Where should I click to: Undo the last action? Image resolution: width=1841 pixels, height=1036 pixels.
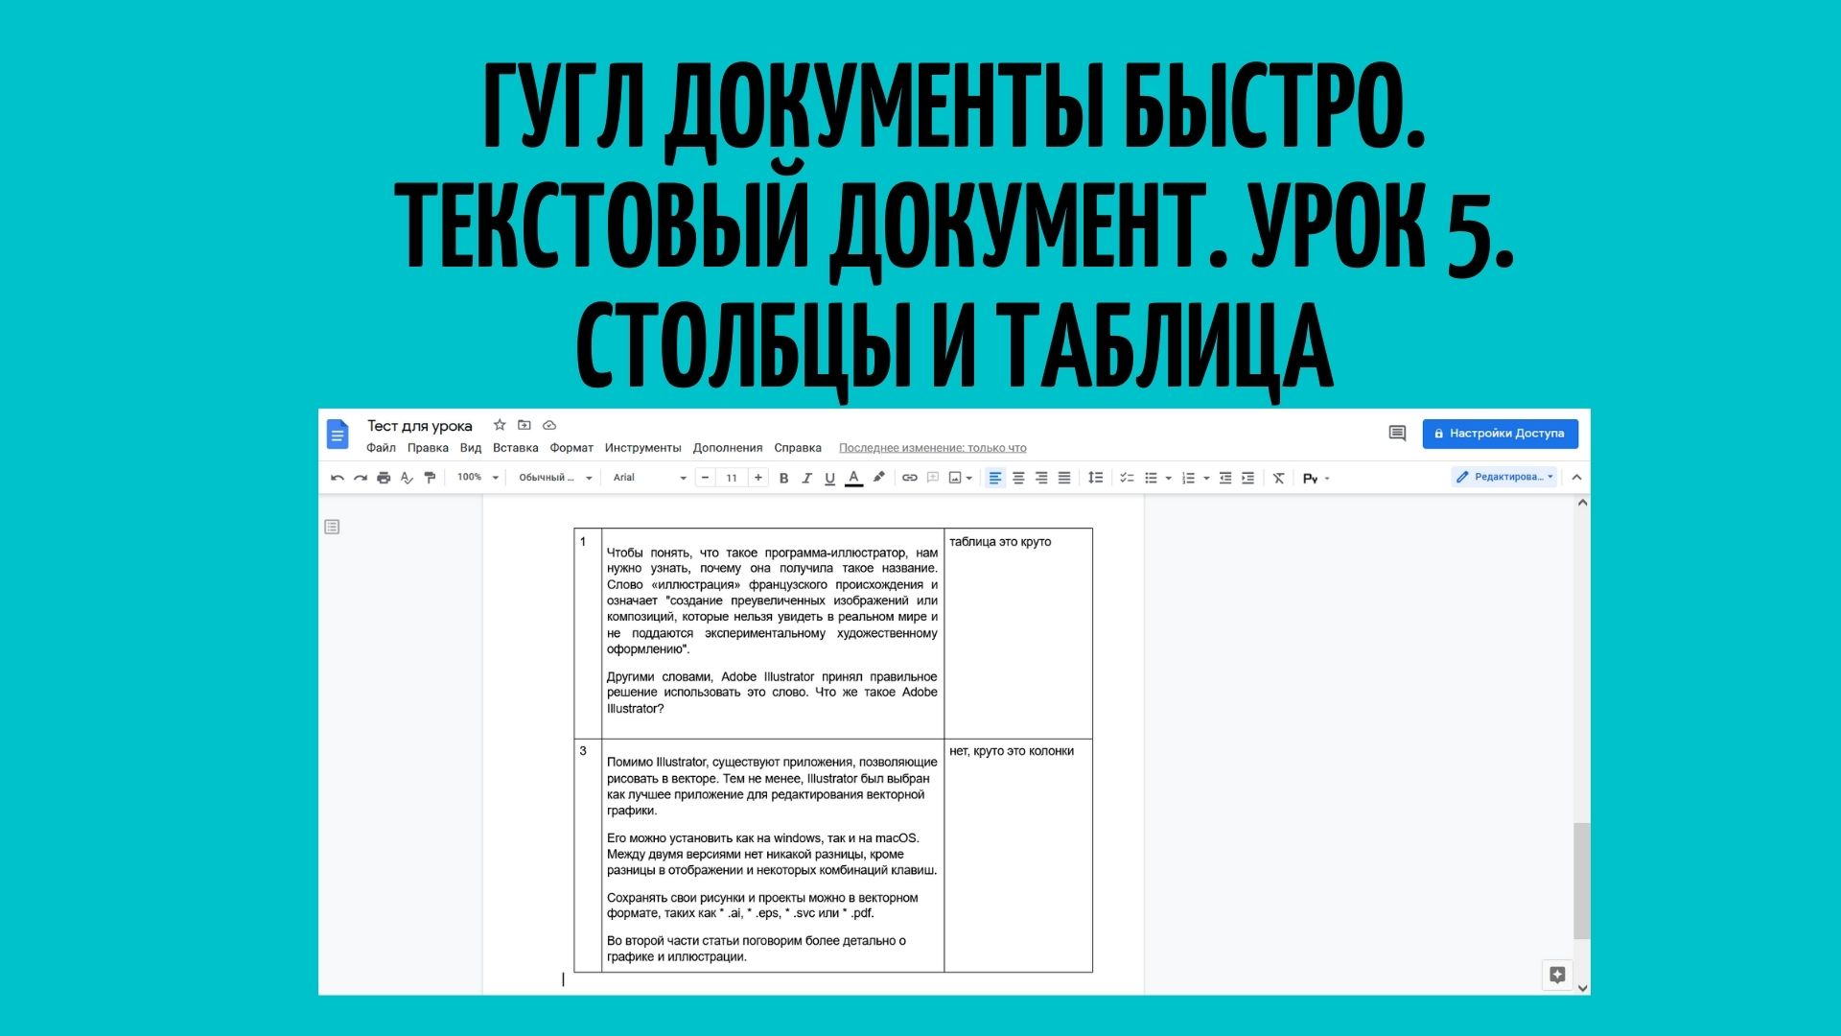[x=338, y=478]
